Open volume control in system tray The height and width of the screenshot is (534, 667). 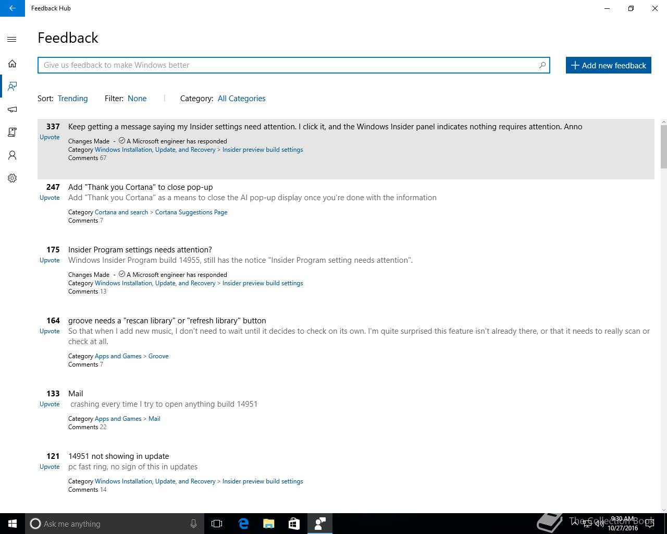tap(599, 524)
